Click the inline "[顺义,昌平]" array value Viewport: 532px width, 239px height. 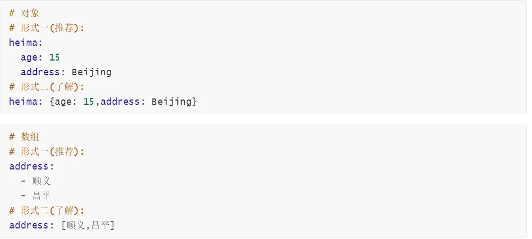point(88,225)
